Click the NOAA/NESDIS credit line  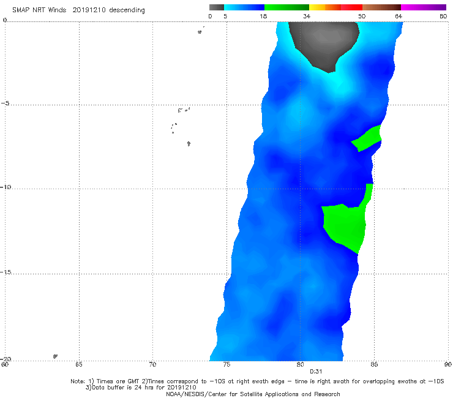pos(253,394)
